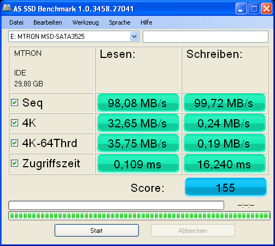Open the Datei menu
275x246 pixels.
(x=16, y=22)
